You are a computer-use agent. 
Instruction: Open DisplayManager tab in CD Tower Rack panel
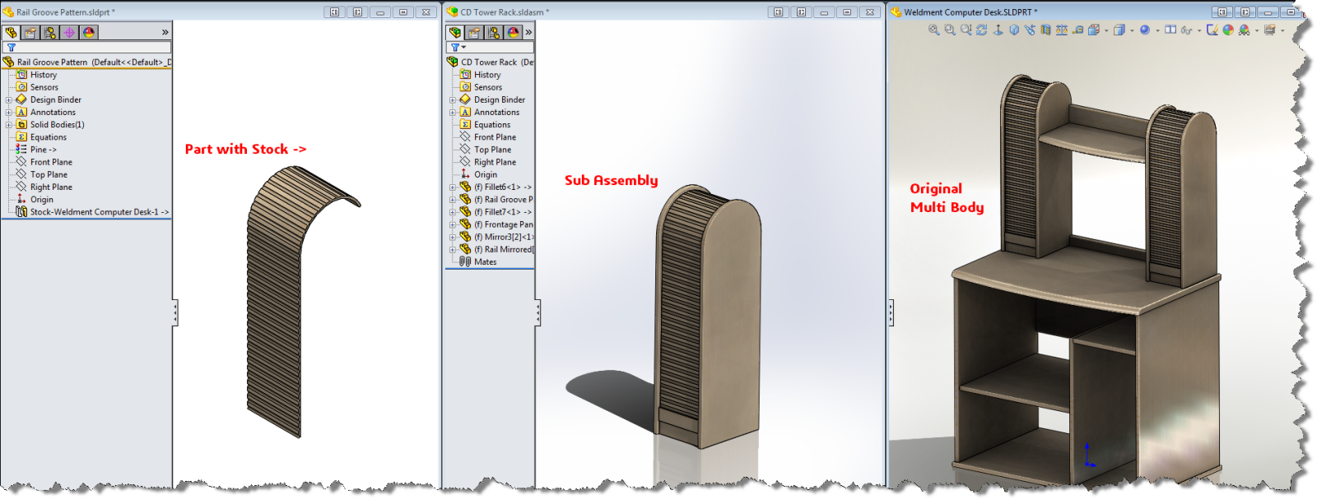click(514, 33)
